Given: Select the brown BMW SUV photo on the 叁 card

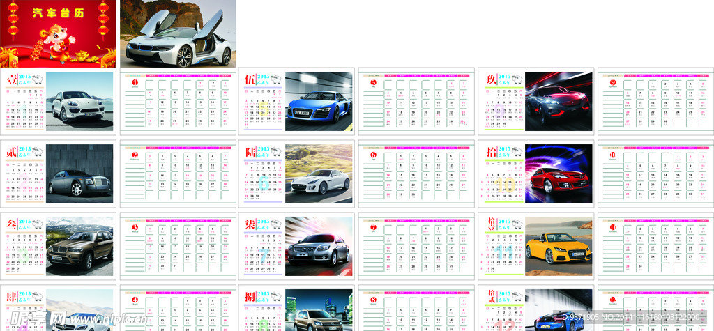Looking at the screenshot, I should (79, 246).
